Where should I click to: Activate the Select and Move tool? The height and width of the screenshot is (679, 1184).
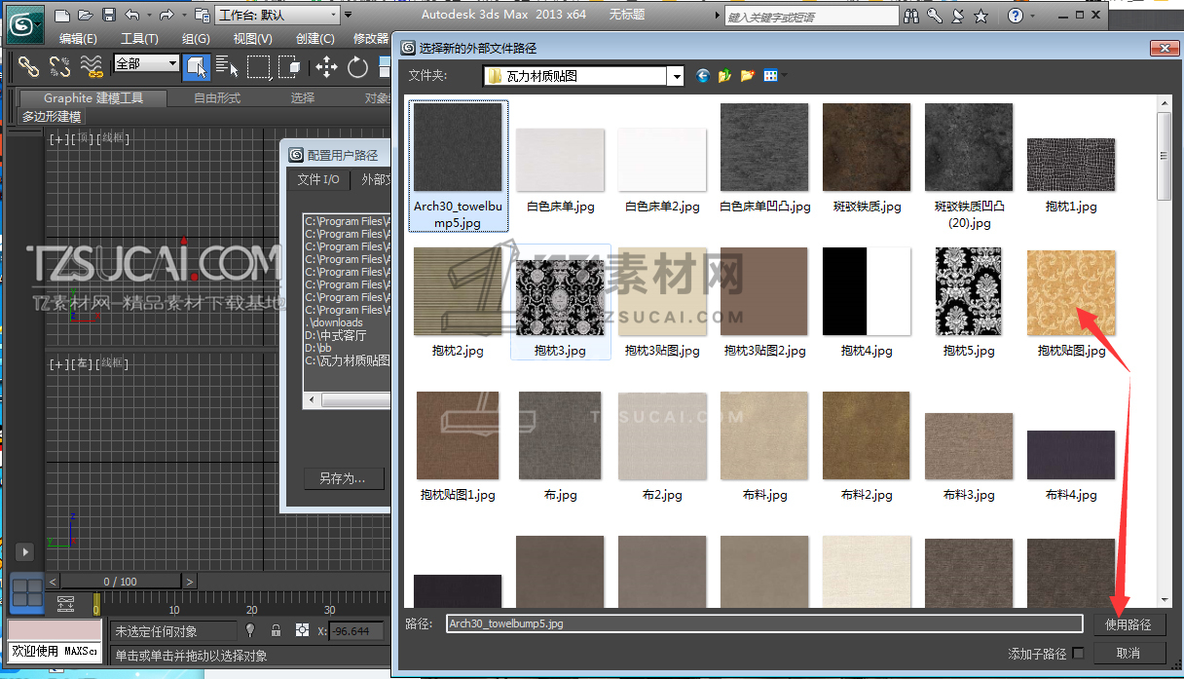325,66
